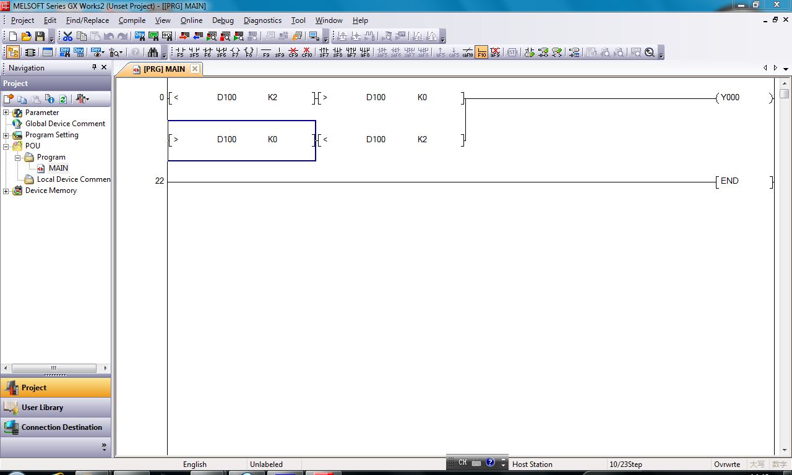
Task: Switch to User Library panel
Action: tap(42, 408)
